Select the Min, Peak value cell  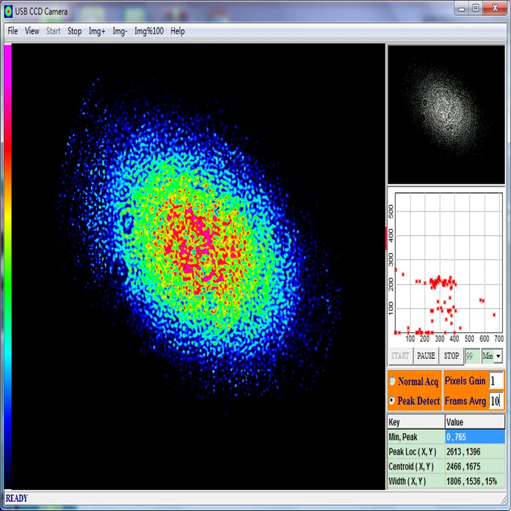(475, 437)
